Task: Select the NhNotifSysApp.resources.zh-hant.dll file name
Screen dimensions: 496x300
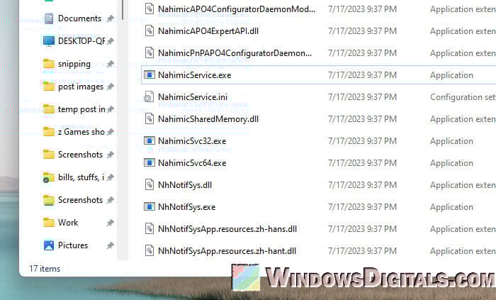Action: pos(227,251)
